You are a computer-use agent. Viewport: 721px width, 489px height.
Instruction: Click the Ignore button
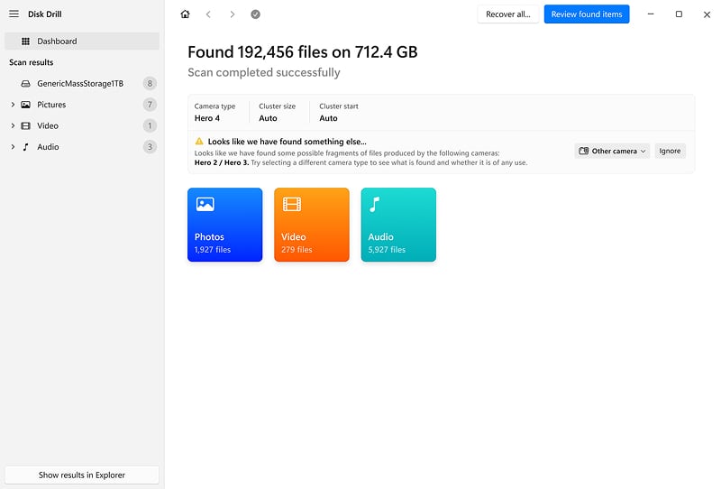pos(670,151)
